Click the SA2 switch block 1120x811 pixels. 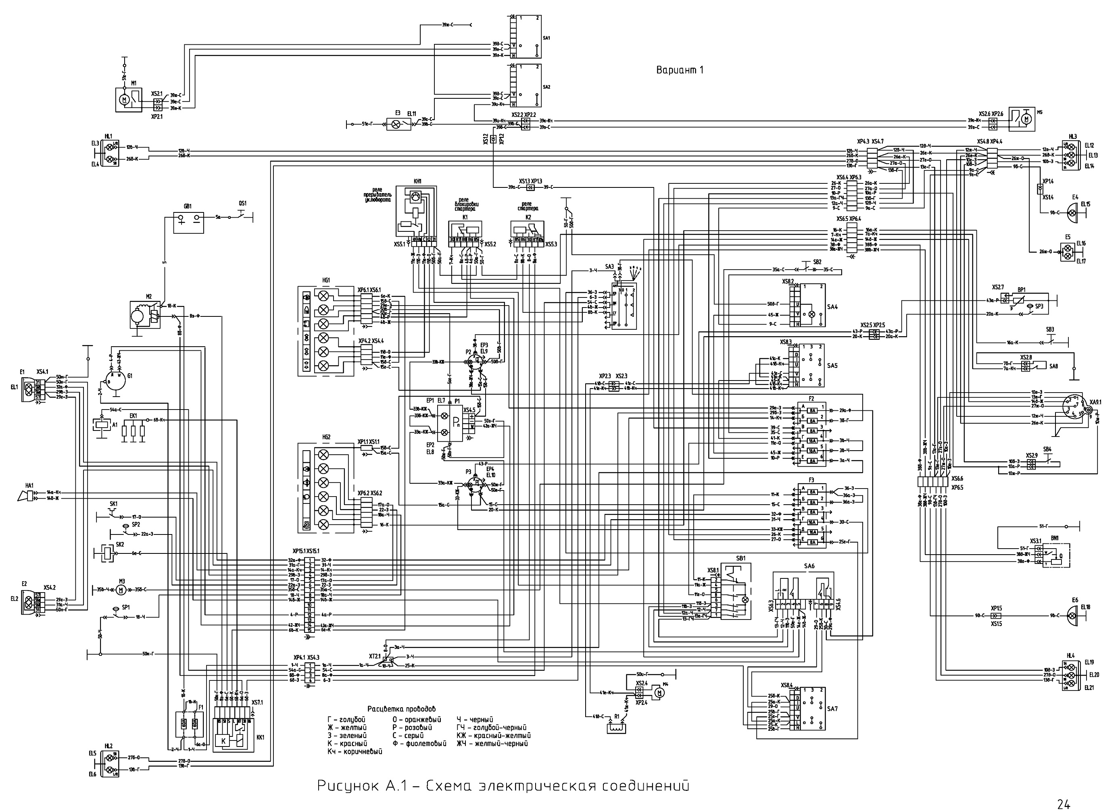[x=526, y=85]
